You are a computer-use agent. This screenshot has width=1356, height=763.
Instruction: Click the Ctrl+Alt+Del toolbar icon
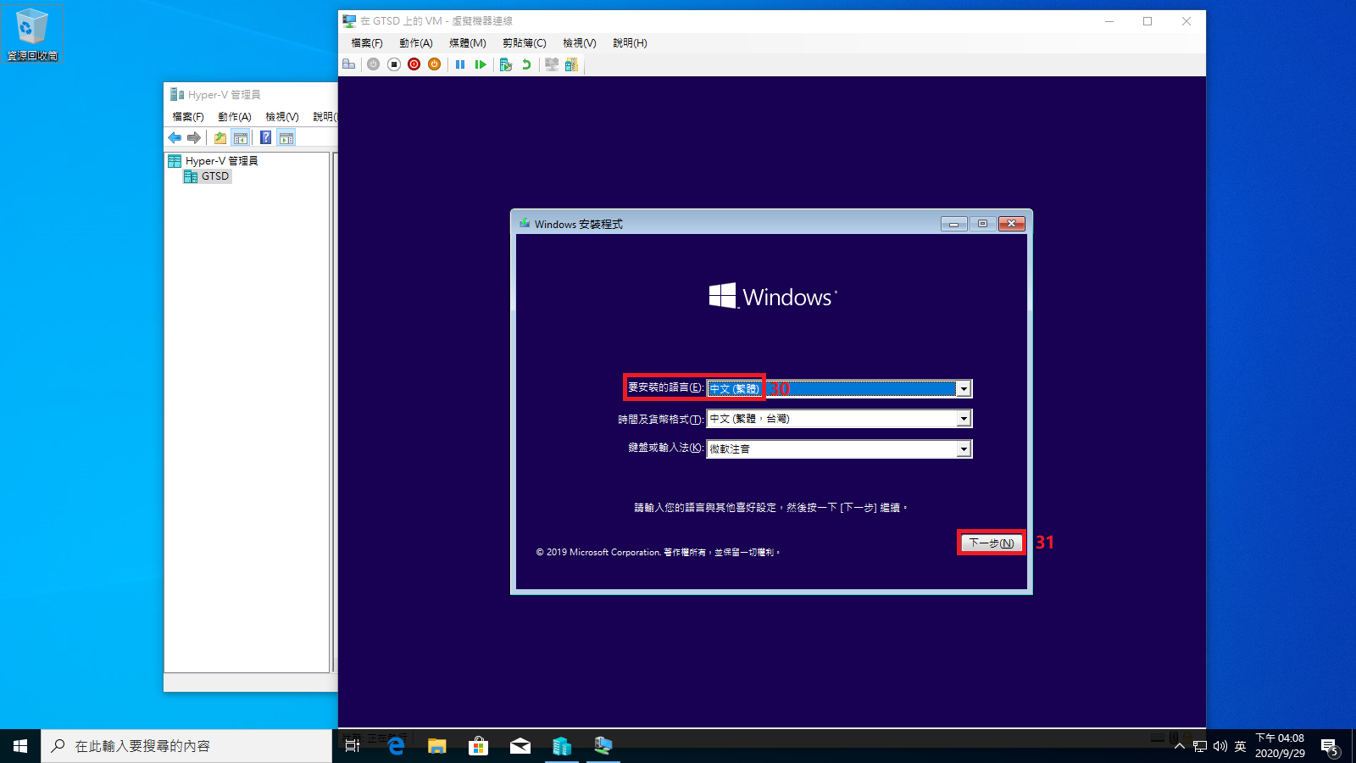click(348, 64)
